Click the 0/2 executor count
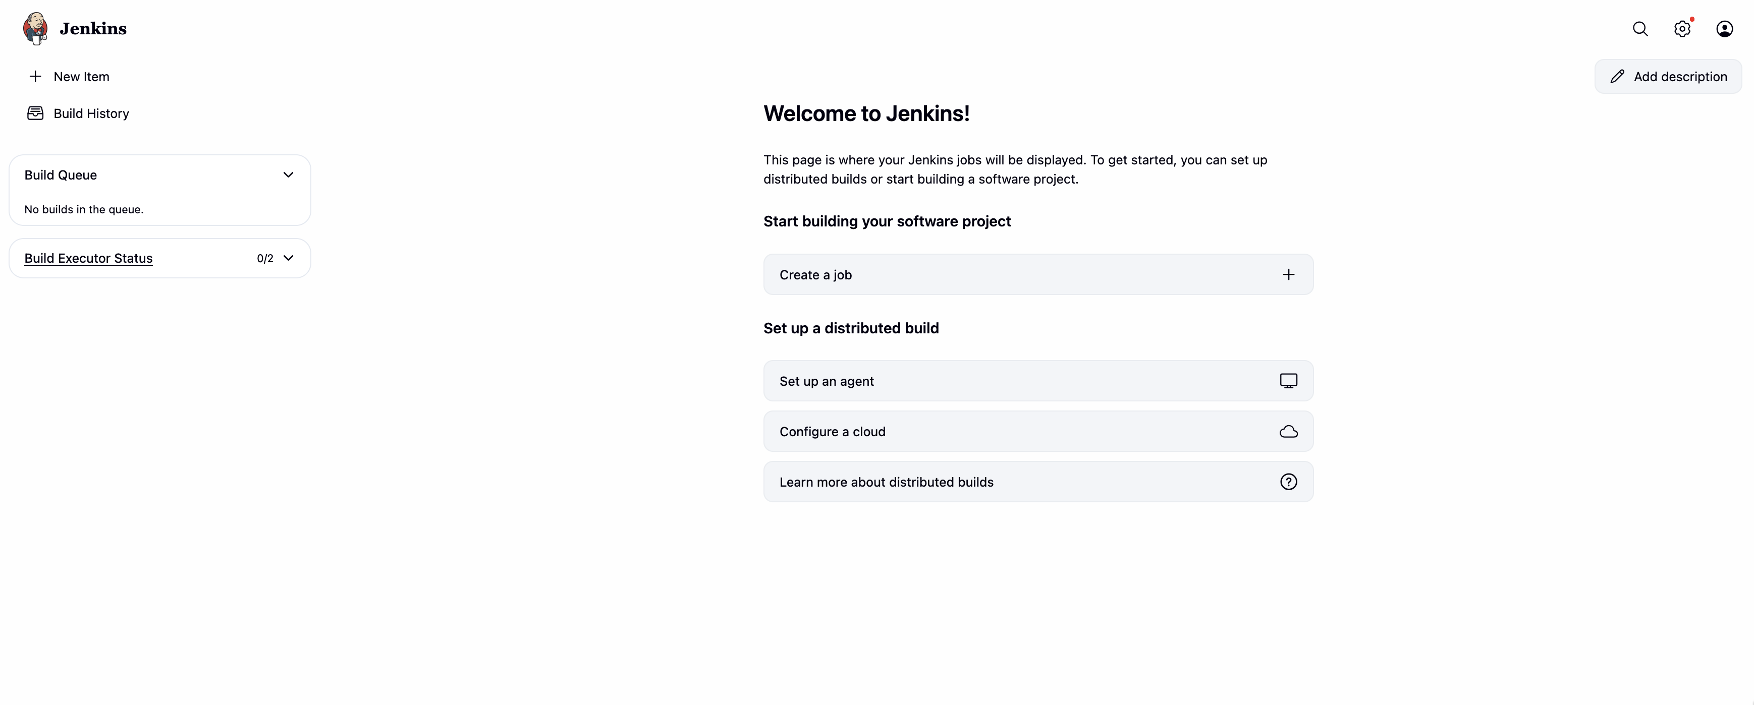The image size is (1754, 705). coord(265,259)
